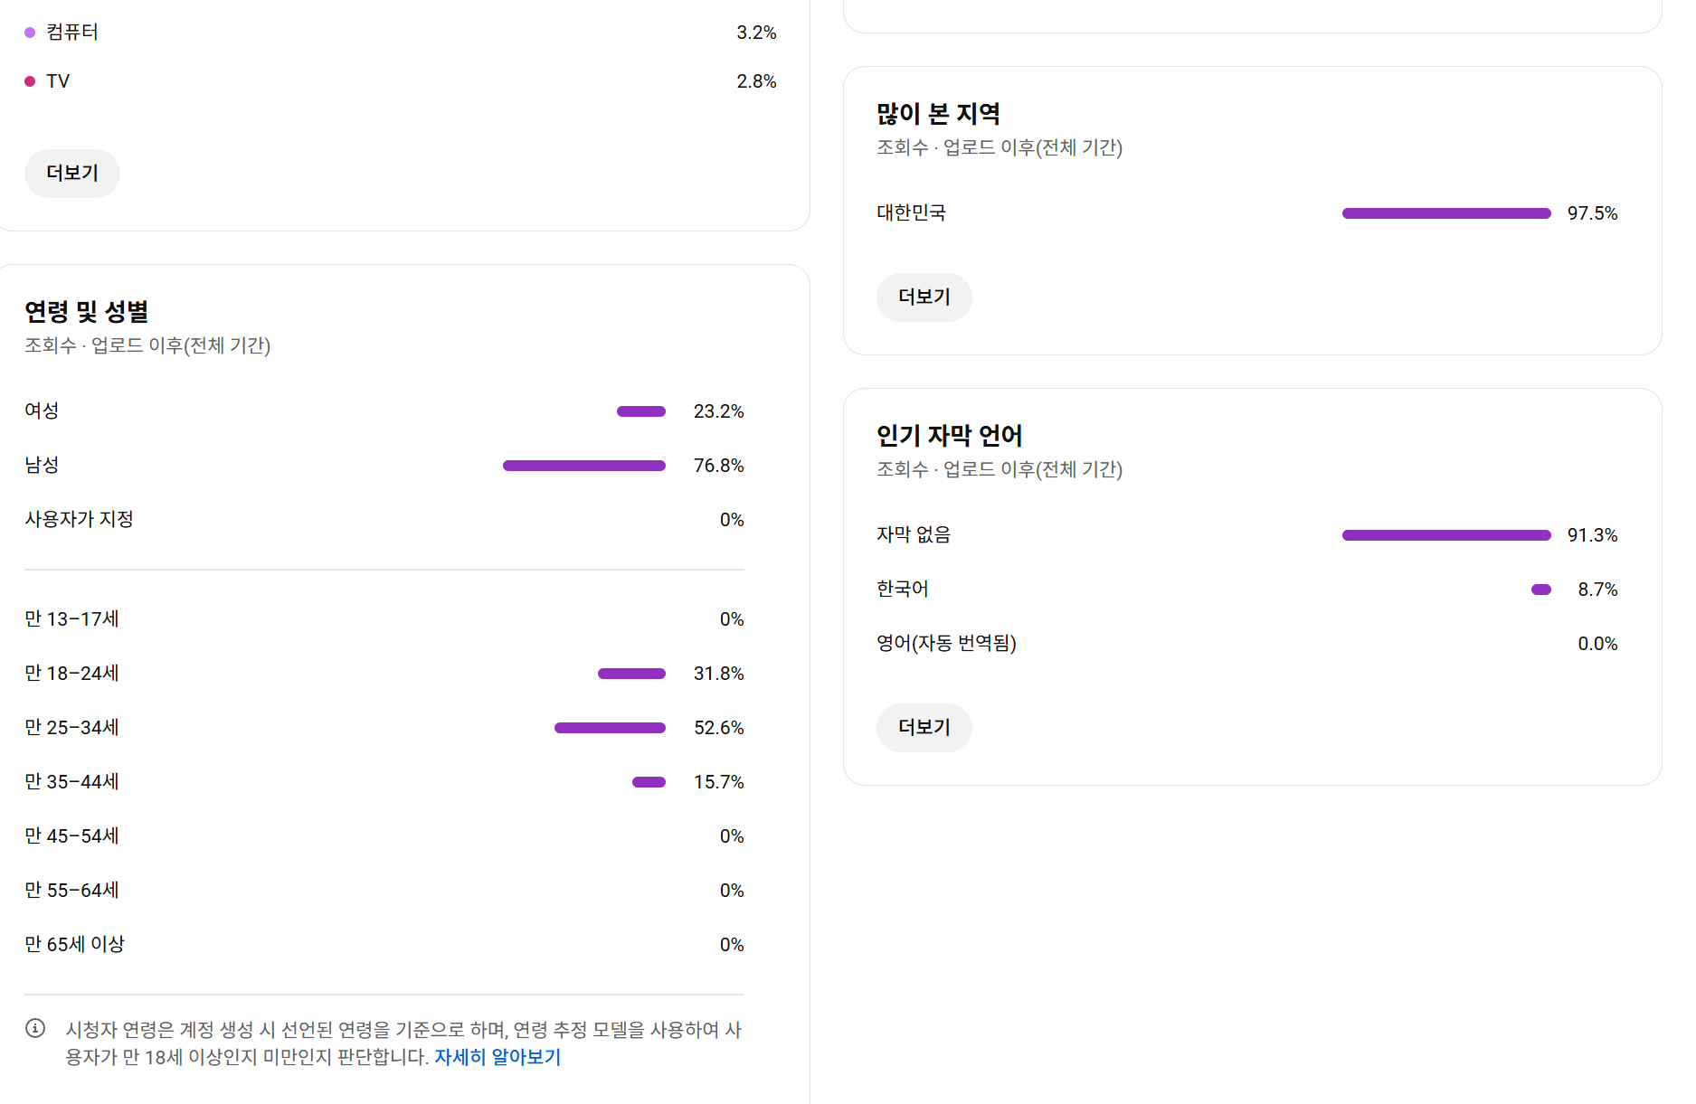Click the 만 35–44세 15.7% bar
This screenshot has height=1104, width=1696.
coord(649,782)
